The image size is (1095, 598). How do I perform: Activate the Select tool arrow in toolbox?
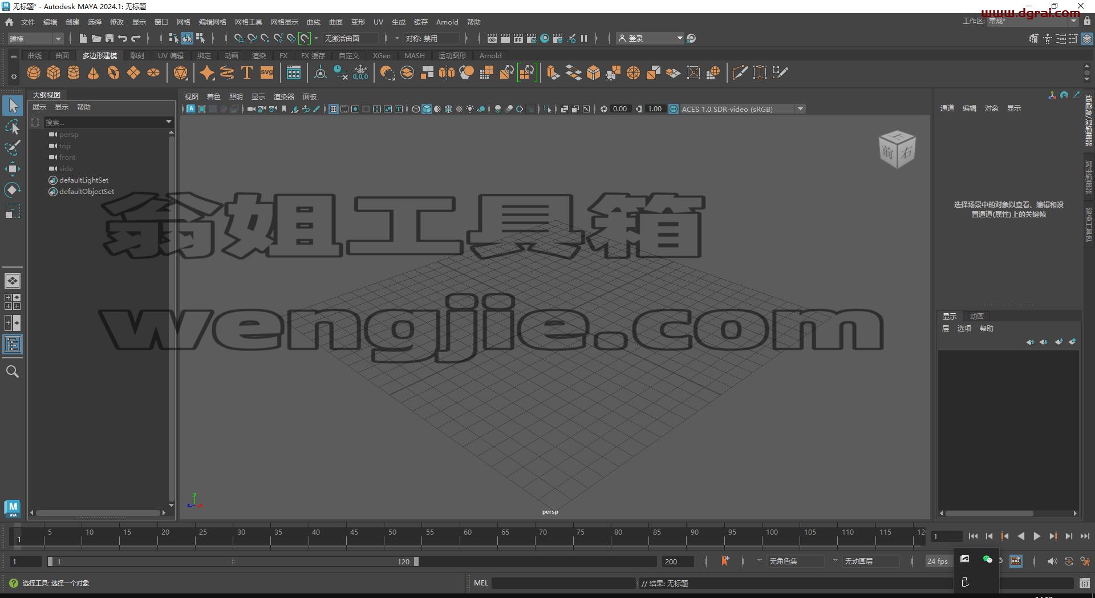[x=13, y=106]
